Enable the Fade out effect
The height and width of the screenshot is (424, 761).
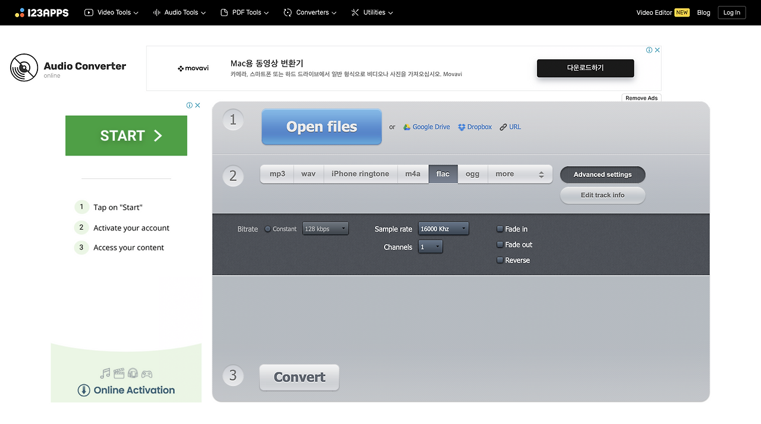(x=499, y=244)
